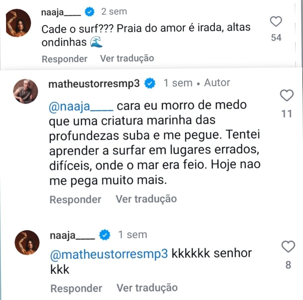303x300 pixels.
Task: Tap 'Ver tradução' under the 'kkkkkk senhor' reply
Action: pyautogui.click(x=147, y=288)
